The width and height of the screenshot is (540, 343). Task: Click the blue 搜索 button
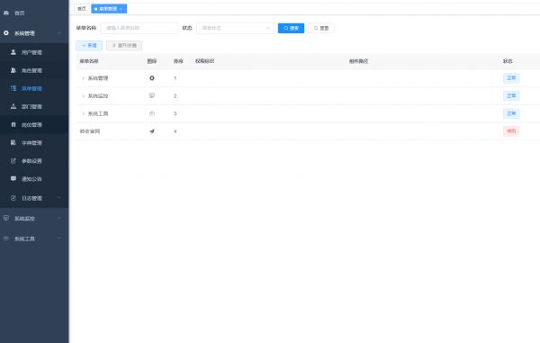(x=291, y=28)
